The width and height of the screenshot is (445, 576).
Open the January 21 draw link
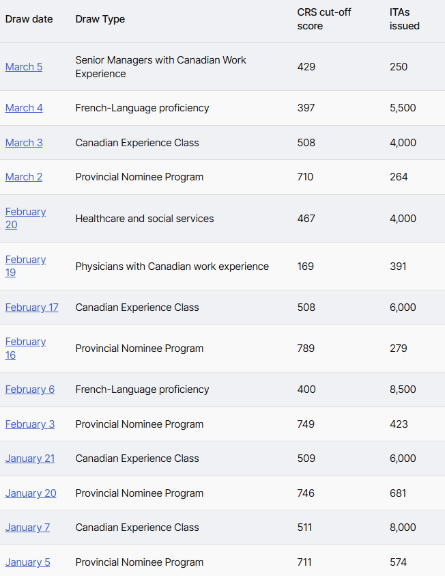(30, 458)
